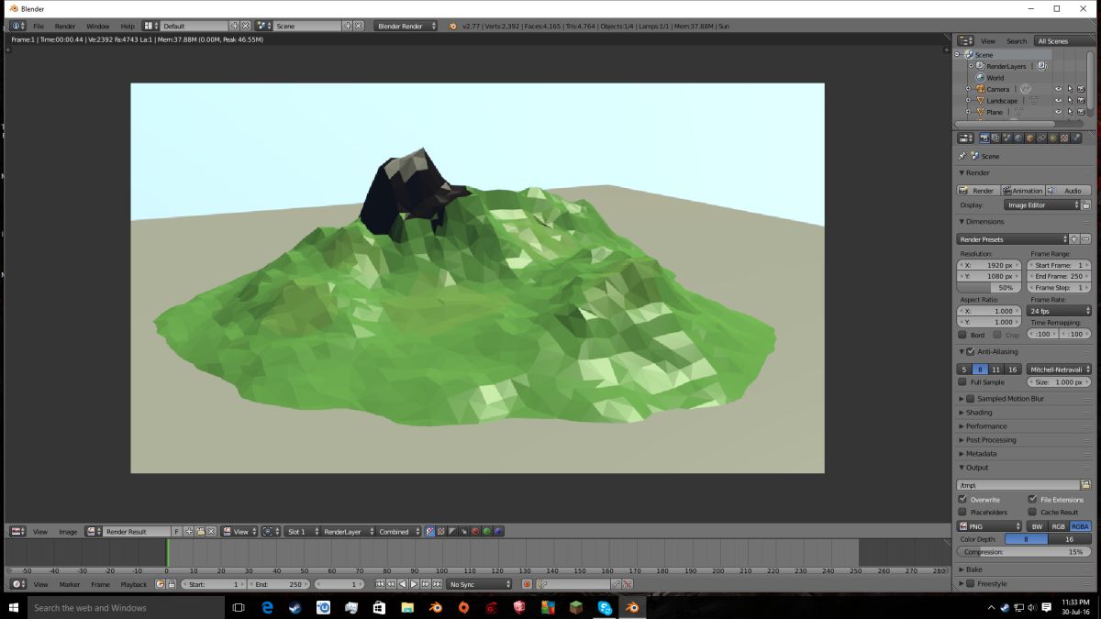Screen dimensions: 1101x619
Task: Open Blender Render engine dropdown
Action: click(x=406, y=26)
